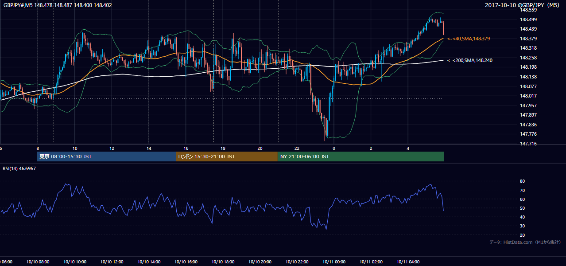Click price axis value 147.836

tap(528, 125)
